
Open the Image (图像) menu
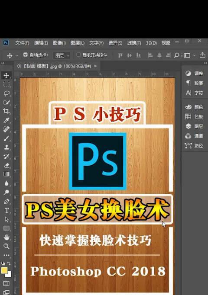point(59,43)
